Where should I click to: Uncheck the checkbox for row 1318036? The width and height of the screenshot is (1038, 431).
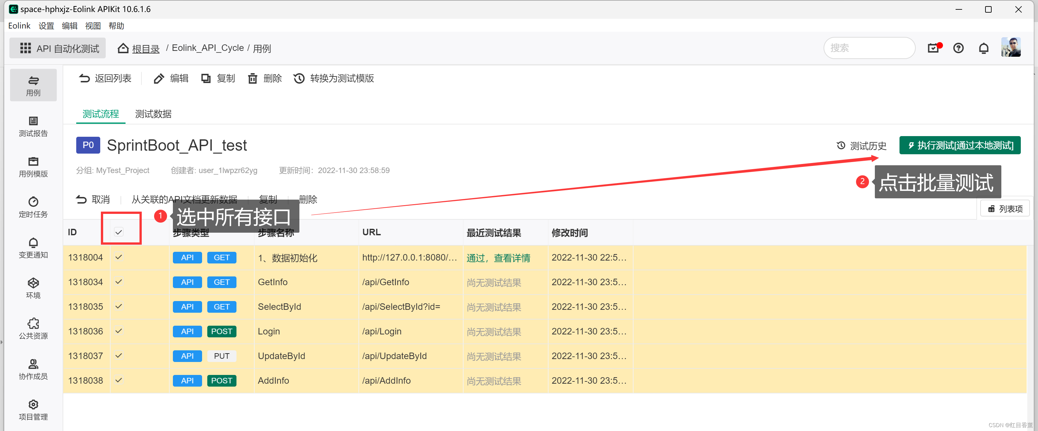click(118, 331)
